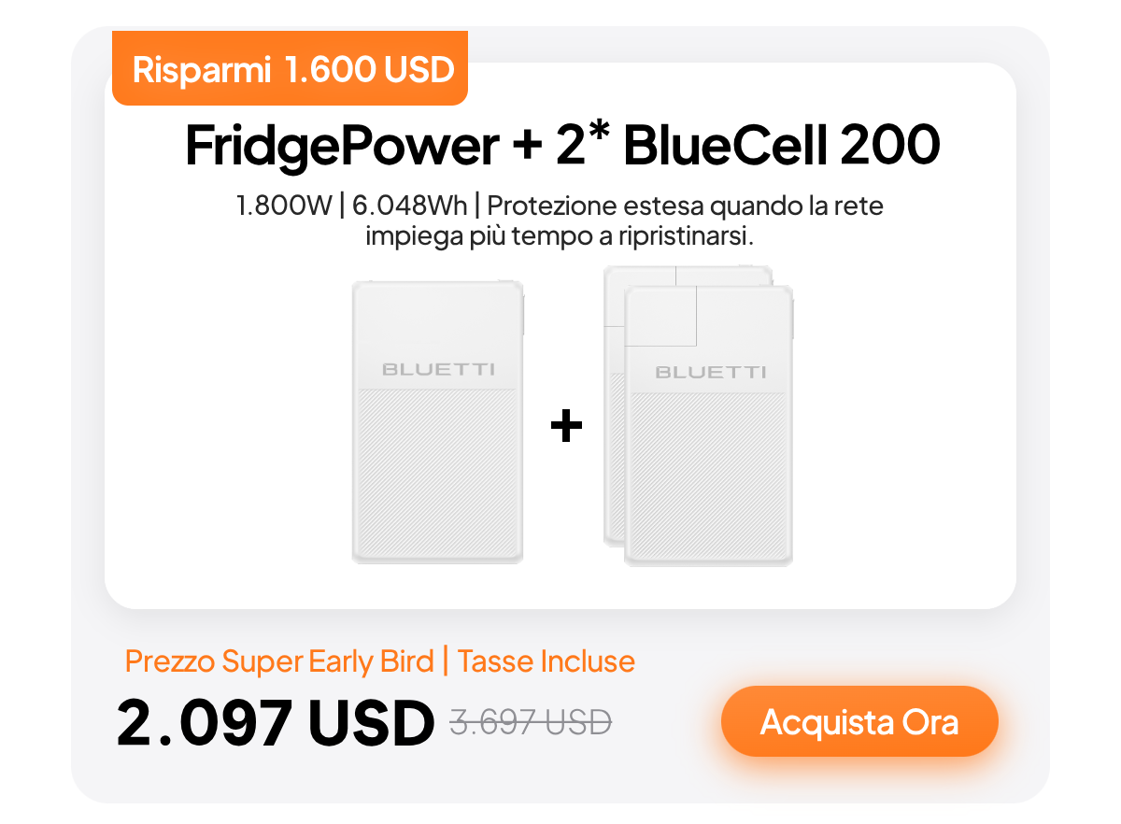Click the black plus sign between products
1121x824 pixels.
tap(566, 428)
